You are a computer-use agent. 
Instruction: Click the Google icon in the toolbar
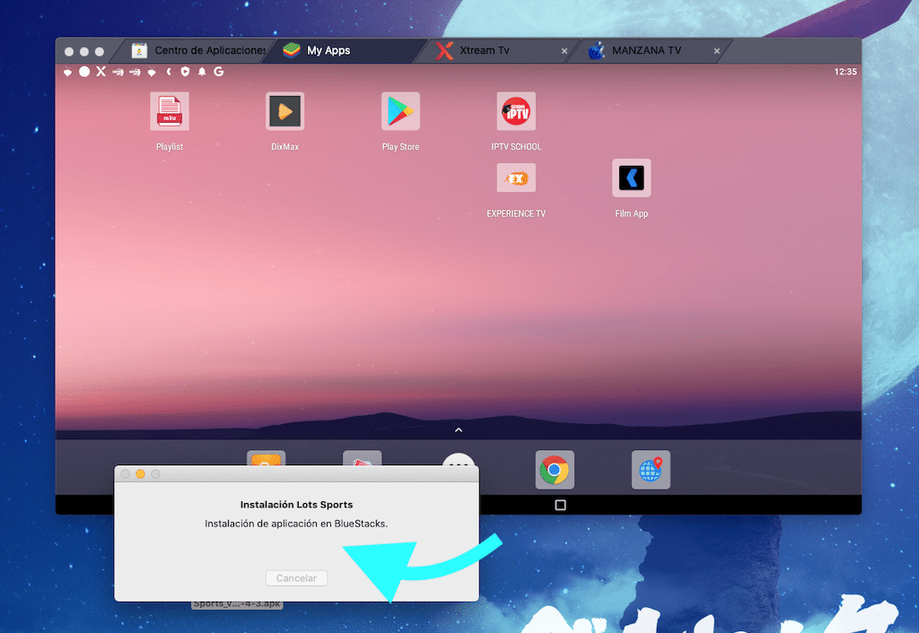point(218,71)
